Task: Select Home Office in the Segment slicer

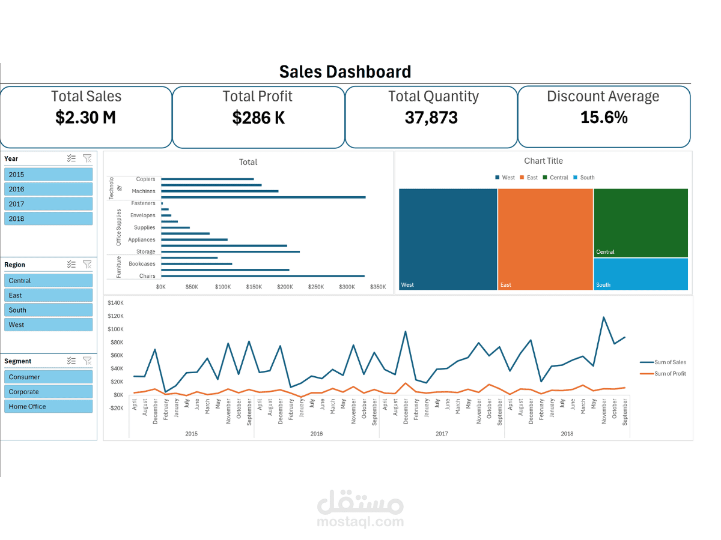Action: coord(48,406)
